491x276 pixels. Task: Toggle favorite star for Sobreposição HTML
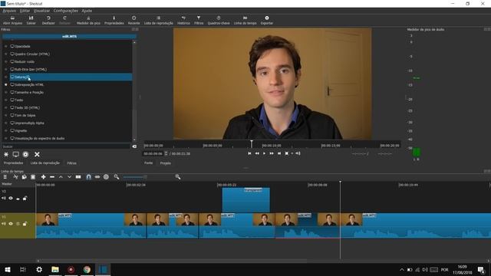[5, 84]
